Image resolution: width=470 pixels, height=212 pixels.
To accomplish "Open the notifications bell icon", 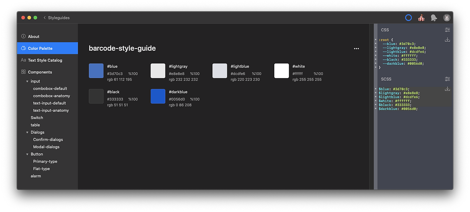I will [434, 18].
